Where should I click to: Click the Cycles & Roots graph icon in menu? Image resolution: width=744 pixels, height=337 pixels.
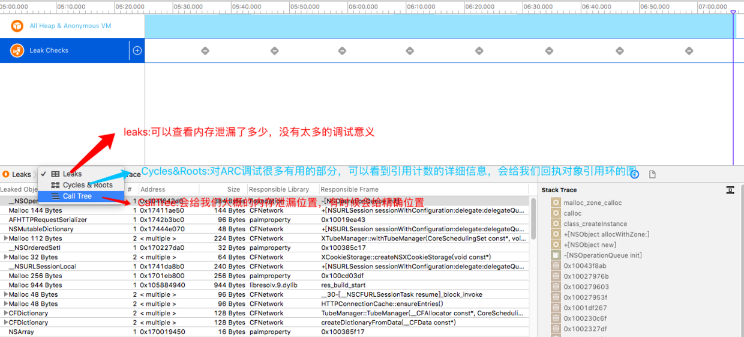click(x=55, y=185)
